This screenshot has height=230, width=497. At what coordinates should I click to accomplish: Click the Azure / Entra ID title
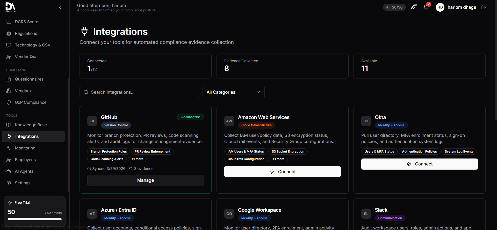[x=119, y=210]
